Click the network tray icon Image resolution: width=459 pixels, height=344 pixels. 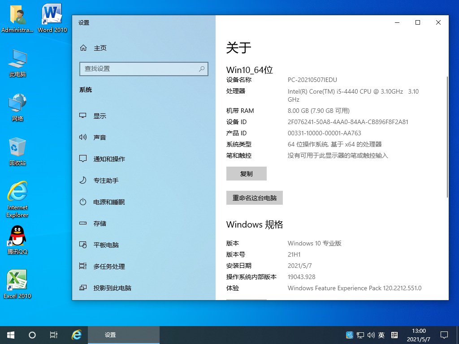coord(360,335)
